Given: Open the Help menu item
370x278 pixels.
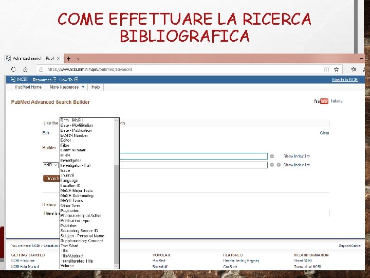Looking at the screenshot, I should click(96, 87).
